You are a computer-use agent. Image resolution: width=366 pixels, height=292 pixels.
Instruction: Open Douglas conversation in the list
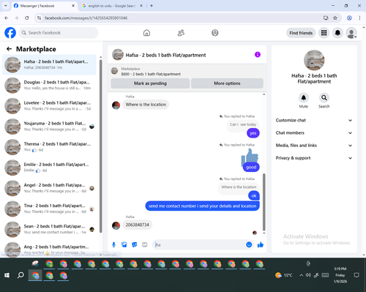(x=50, y=86)
